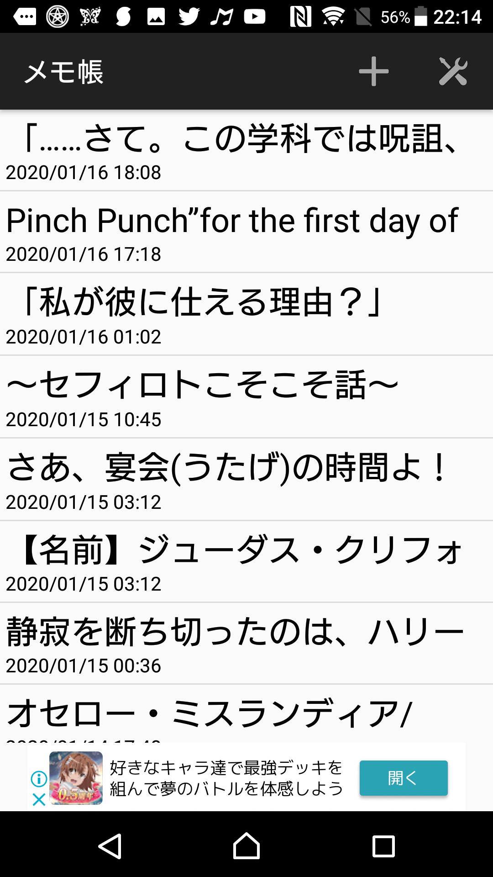Viewport: 493px width, 877px height.
Task: Open memo ～セフィロトこそこそ話～
Action: click(x=246, y=396)
